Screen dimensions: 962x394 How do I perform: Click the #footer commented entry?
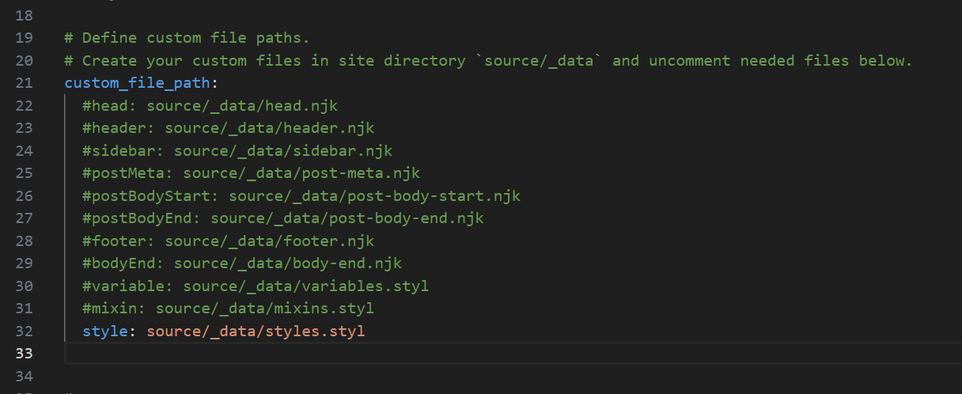(228, 241)
